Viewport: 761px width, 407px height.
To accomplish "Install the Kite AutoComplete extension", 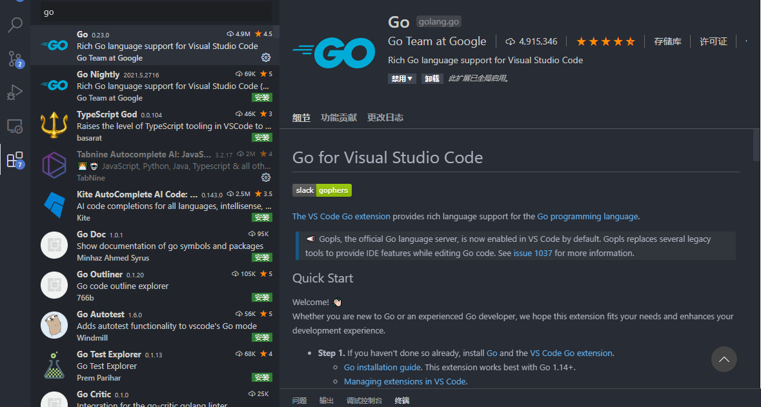I will [261, 217].
